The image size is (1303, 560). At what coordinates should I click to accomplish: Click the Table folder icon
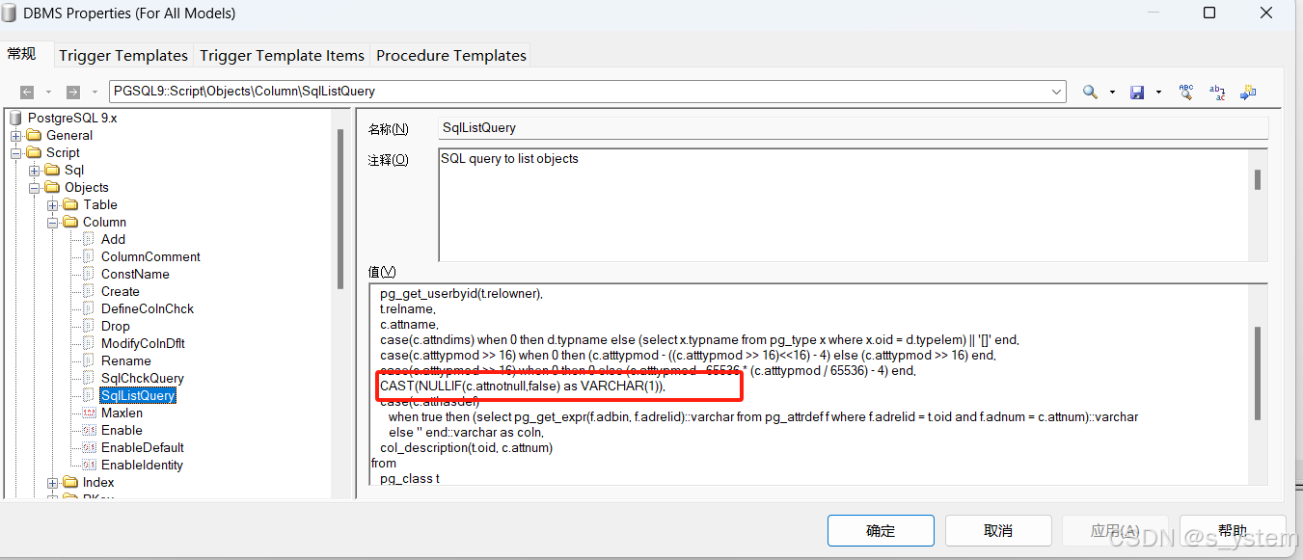71,204
